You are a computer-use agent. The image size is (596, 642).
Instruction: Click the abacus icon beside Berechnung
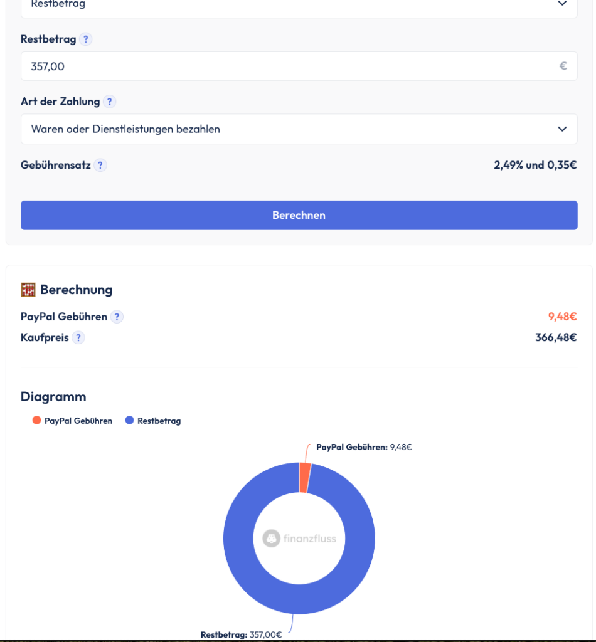pos(28,290)
